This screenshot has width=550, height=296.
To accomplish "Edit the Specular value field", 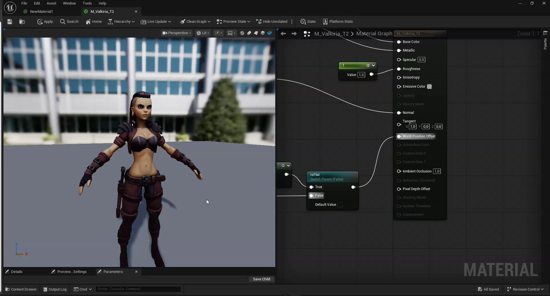I will 421,59.
